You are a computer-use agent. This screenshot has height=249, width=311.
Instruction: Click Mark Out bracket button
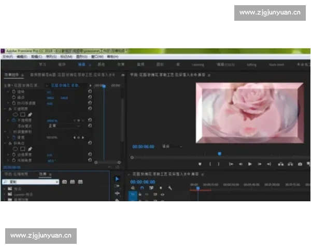[x=219, y=164]
